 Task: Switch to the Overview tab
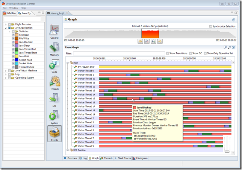tap(71, 158)
